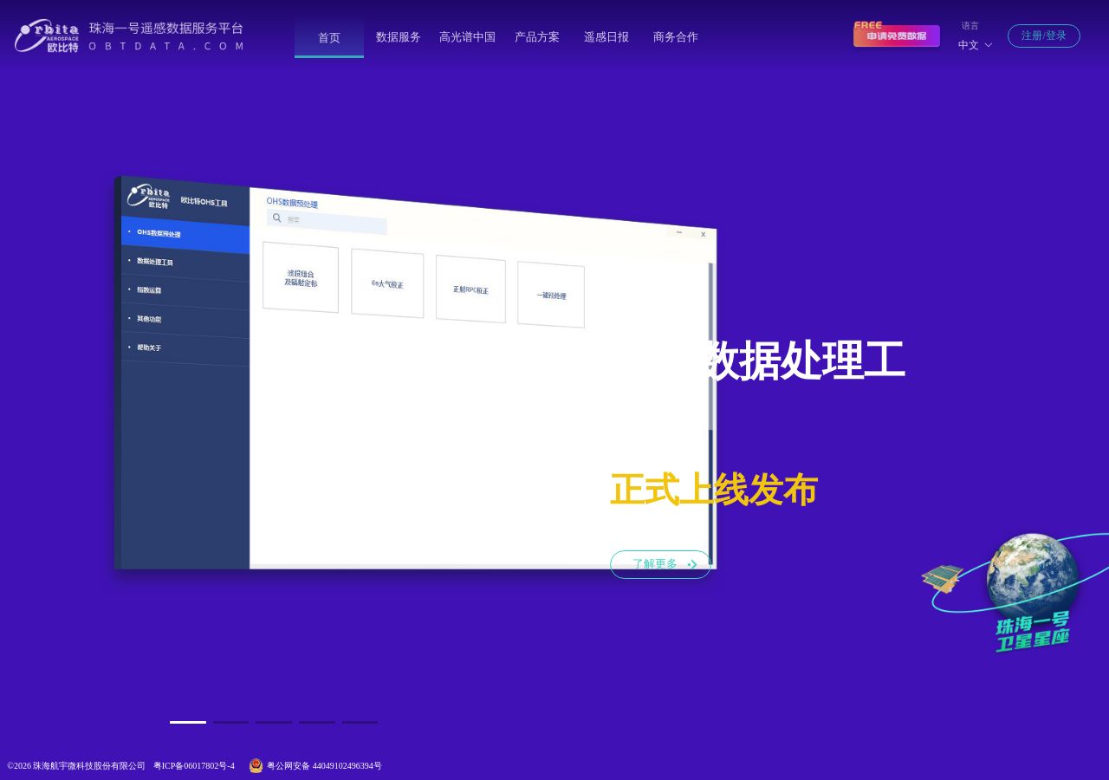Click the ©2026 珠海航宇微科技股份有限公司 text

coord(76,766)
